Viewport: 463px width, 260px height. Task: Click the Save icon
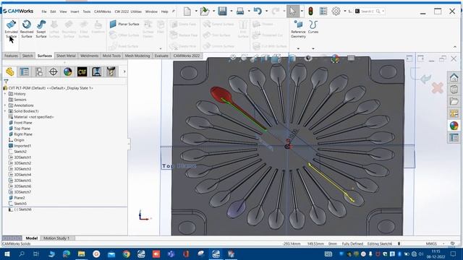coord(222,12)
